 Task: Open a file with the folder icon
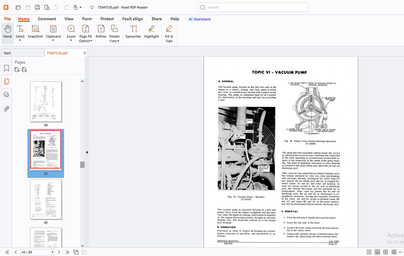point(18,7)
